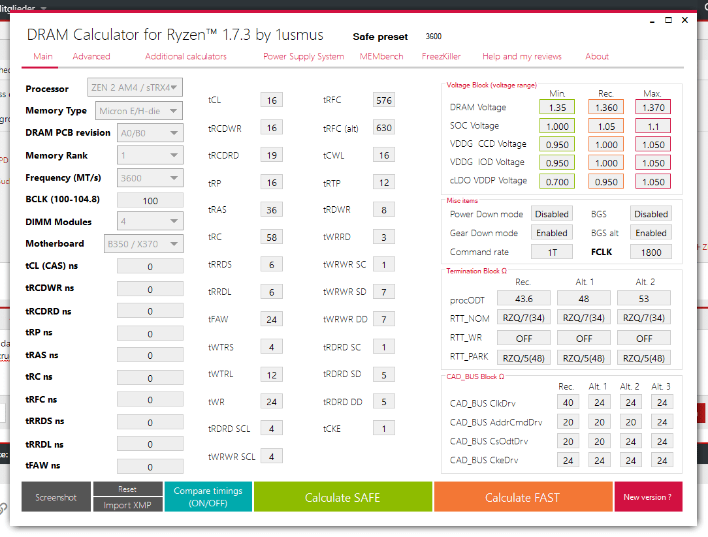Close the DRAM Calculator window
Image resolution: width=708 pixels, height=537 pixels.
coord(685,20)
